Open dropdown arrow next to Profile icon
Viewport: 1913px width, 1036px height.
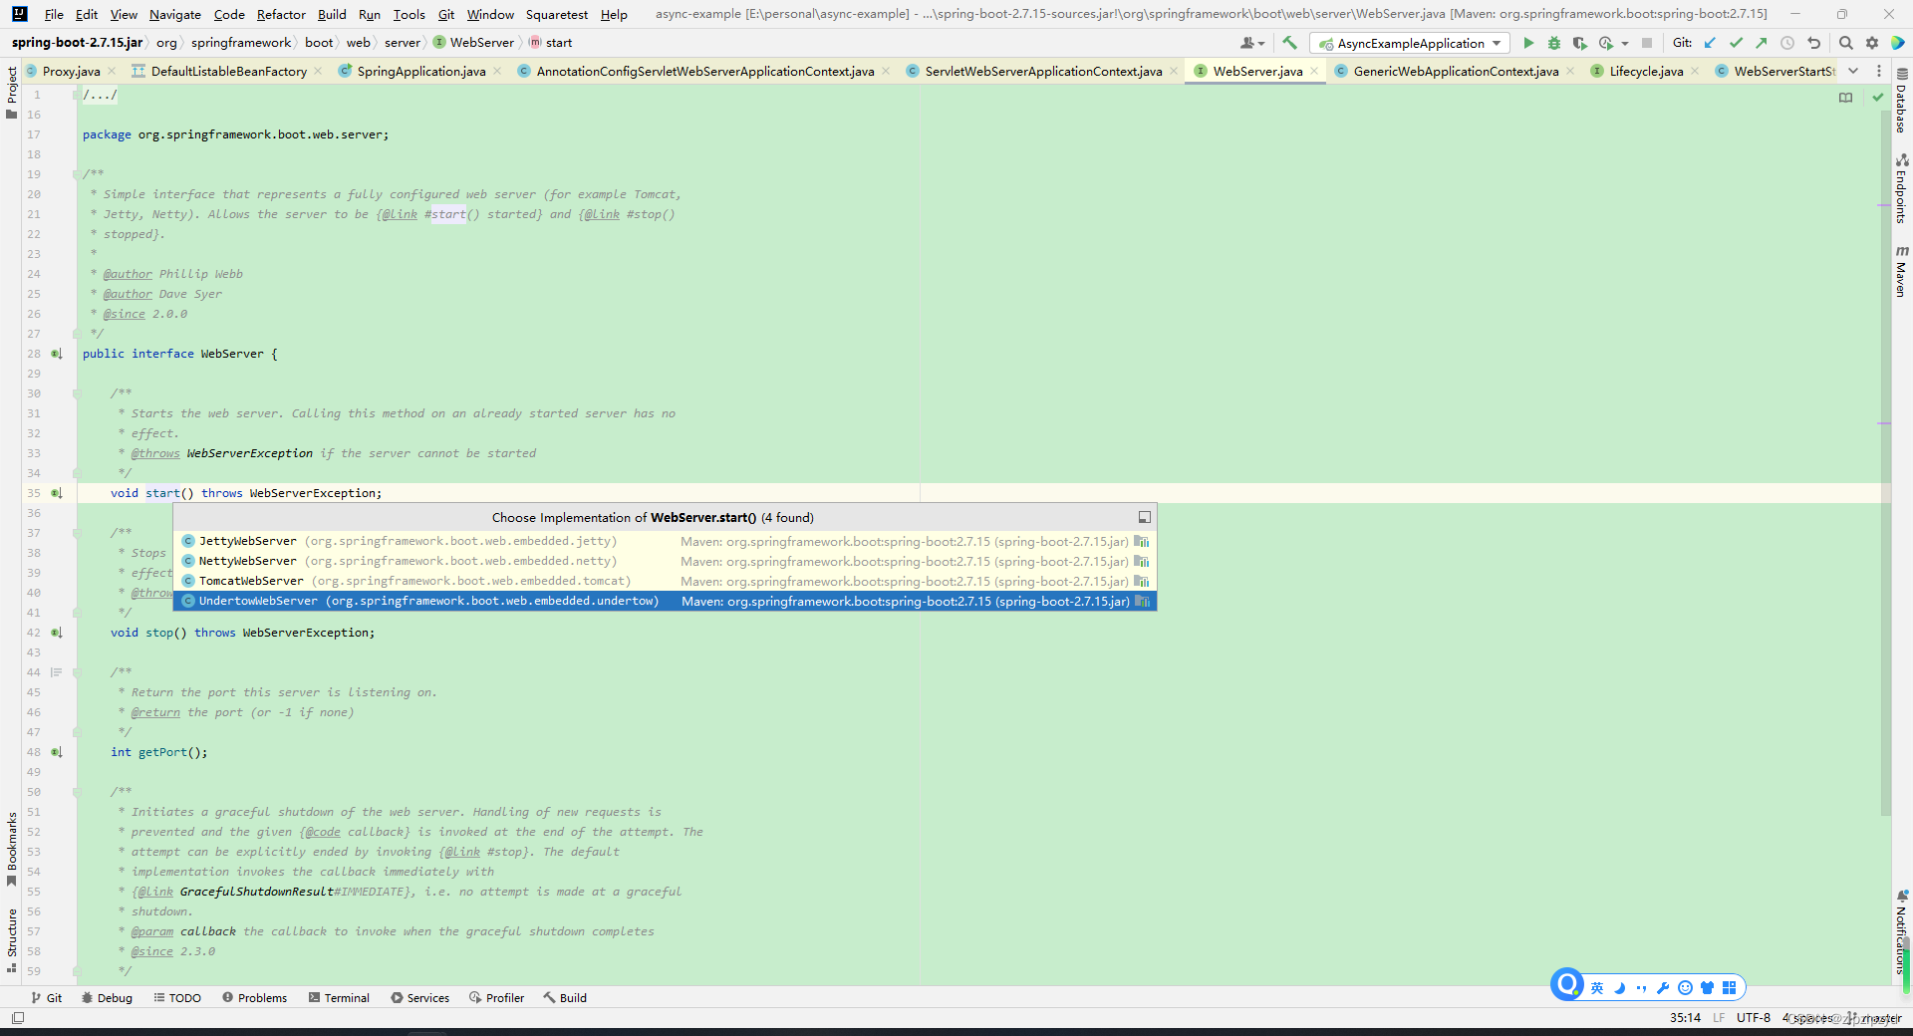tap(1625, 43)
